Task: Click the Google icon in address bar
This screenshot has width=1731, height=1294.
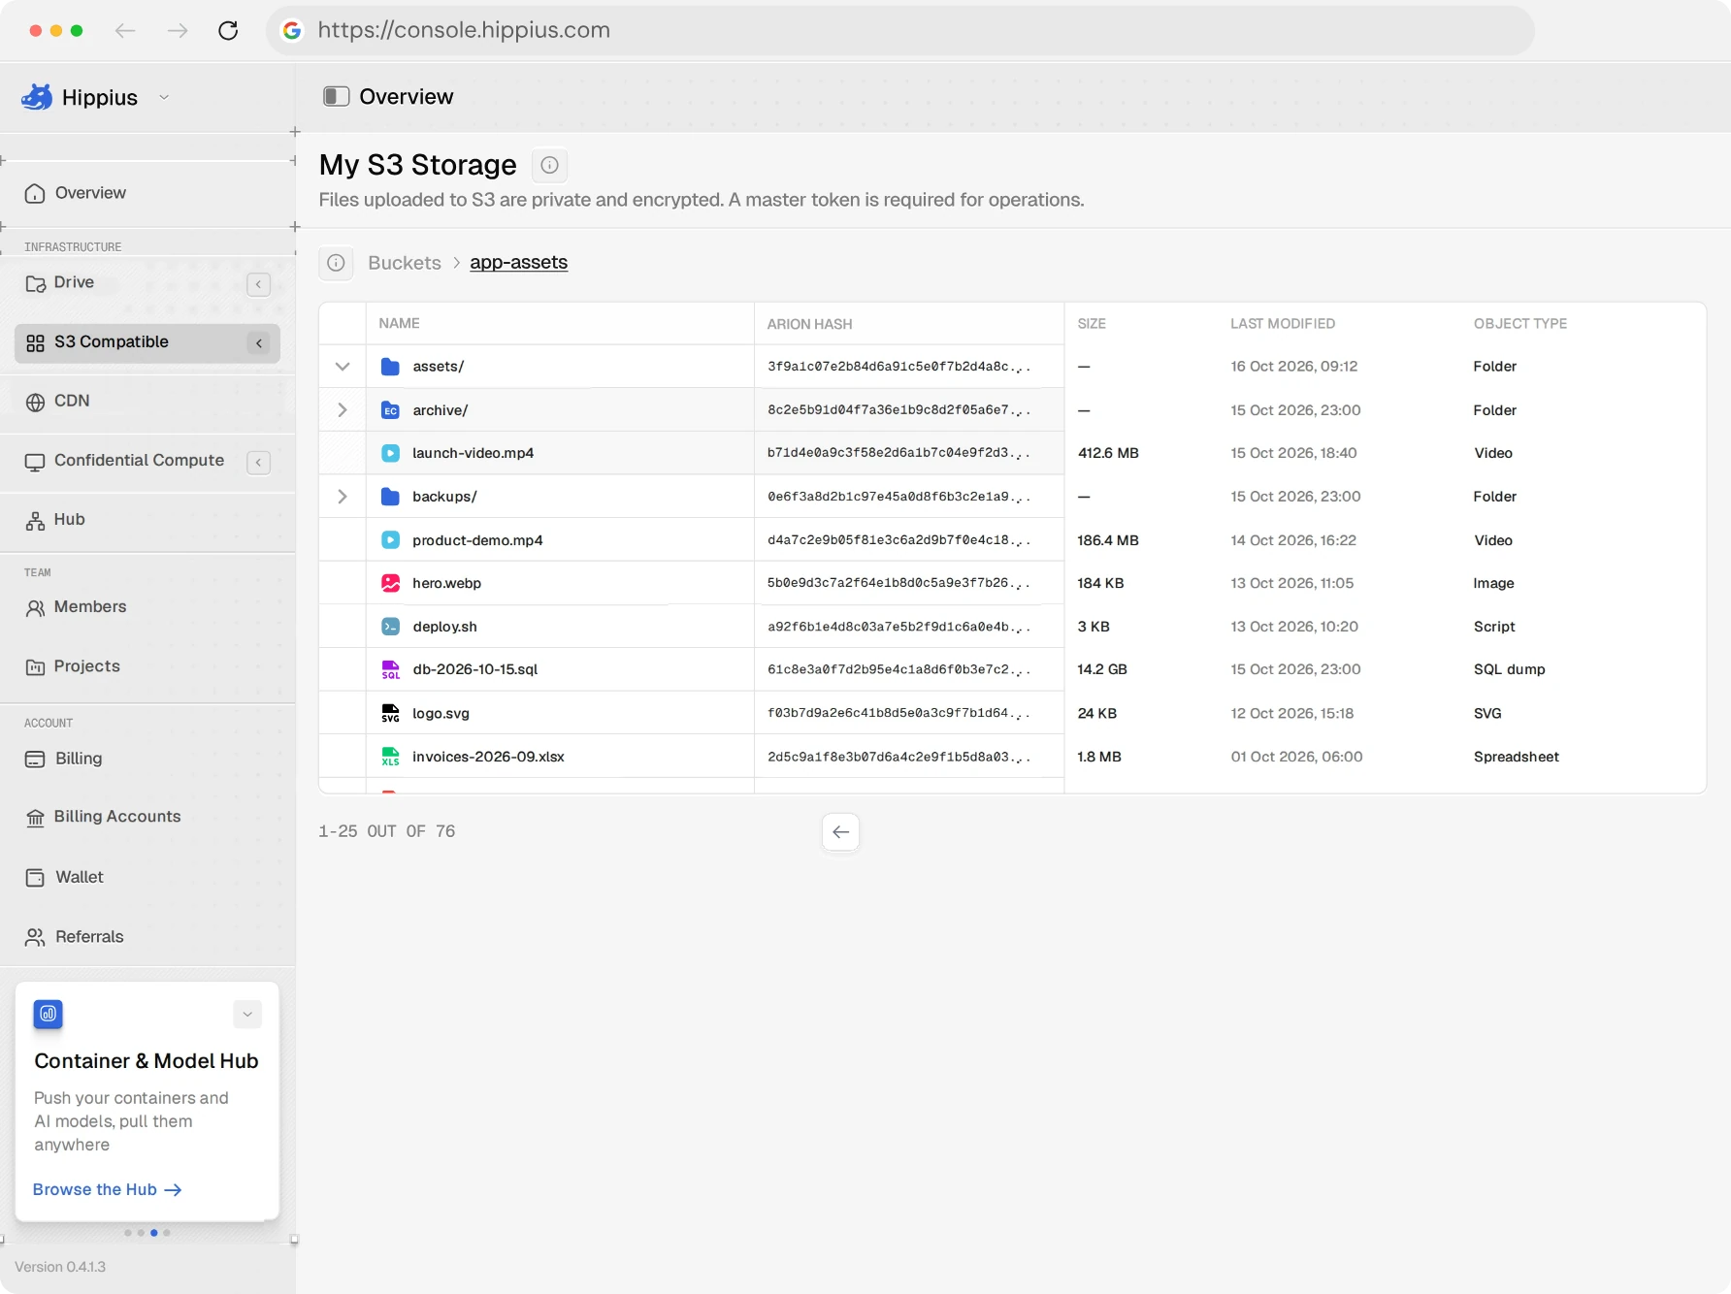Action: (x=292, y=31)
